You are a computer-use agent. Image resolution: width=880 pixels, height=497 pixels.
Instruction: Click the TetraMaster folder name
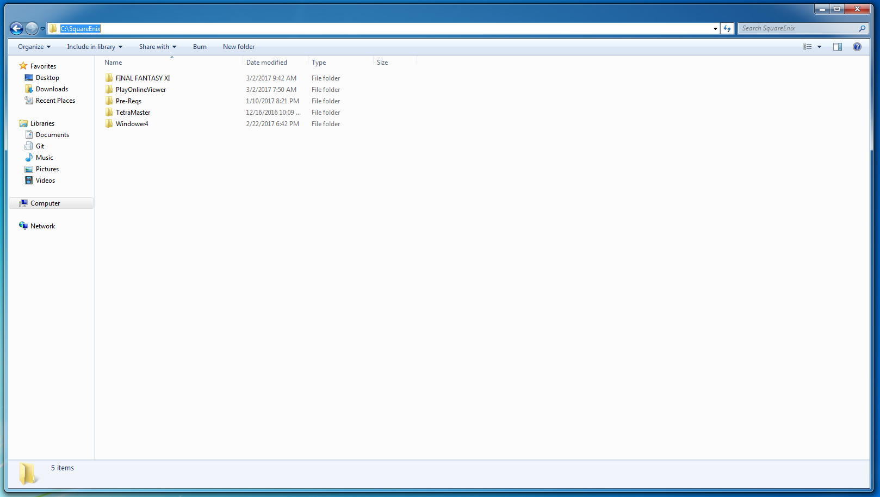(x=133, y=113)
